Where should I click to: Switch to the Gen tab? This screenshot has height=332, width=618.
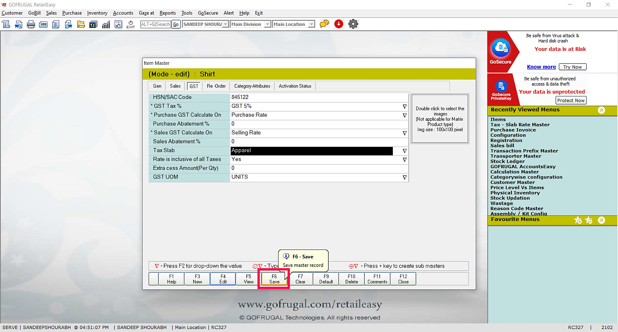point(157,86)
